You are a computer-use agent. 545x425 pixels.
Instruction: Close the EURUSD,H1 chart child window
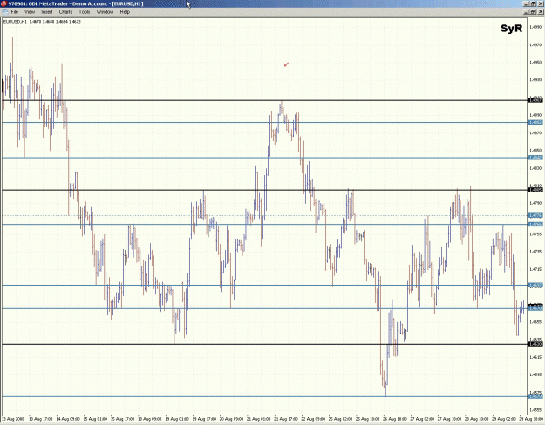540,12
